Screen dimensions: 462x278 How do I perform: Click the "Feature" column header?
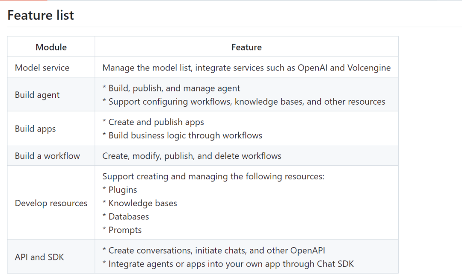[x=246, y=47]
